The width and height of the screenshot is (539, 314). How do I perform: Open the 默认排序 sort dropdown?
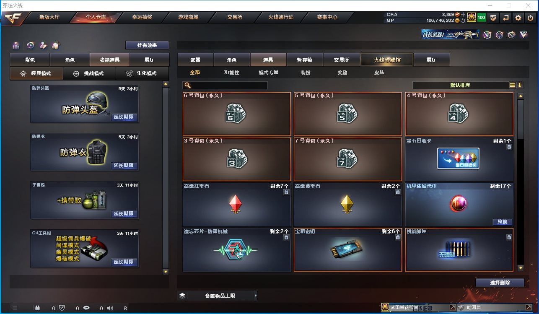pyautogui.click(x=460, y=85)
